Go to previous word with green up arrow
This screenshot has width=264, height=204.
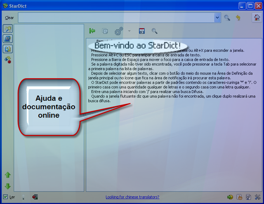[x=8, y=175]
